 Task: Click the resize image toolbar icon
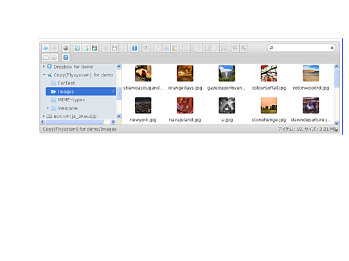[224, 48]
